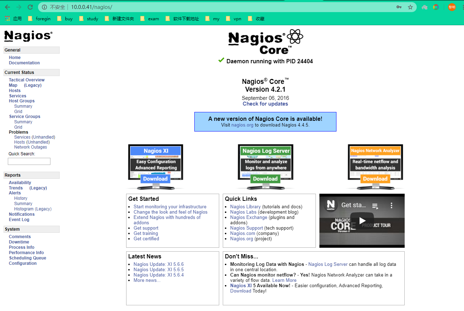Open the foregin bookmark folder
464x311 pixels.
(x=39, y=18)
